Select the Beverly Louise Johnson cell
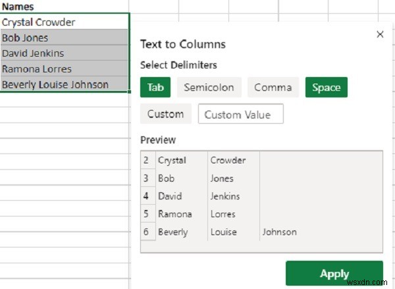Viewport: 395px width, 289px height. point(65,84)
